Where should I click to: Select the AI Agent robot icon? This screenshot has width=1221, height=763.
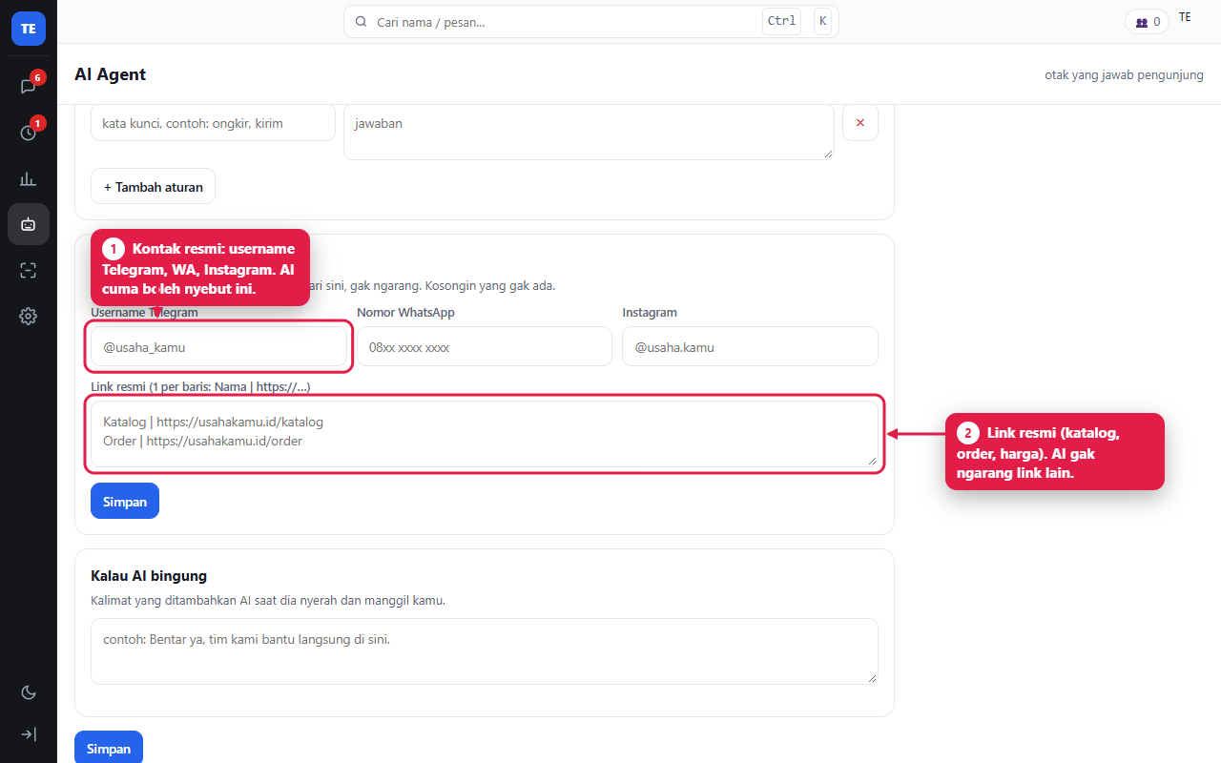coord(29,224)
